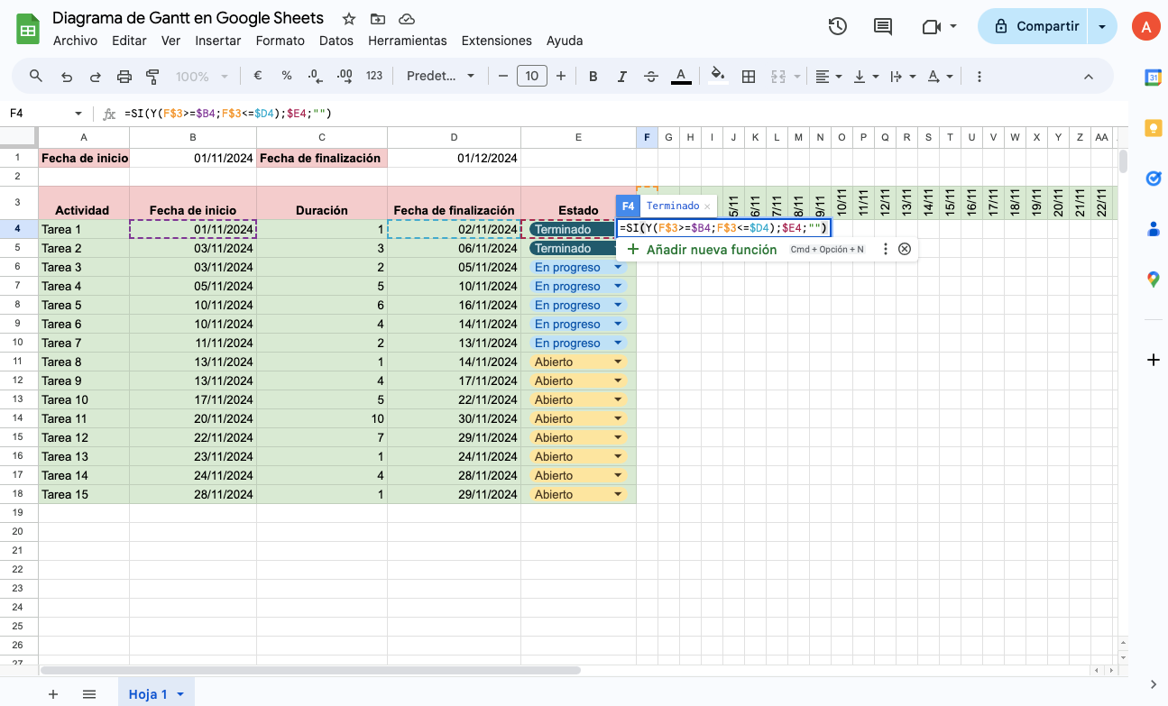Select the paint format roller icon
Screen dimensions: 1168x706
(152, 77)
